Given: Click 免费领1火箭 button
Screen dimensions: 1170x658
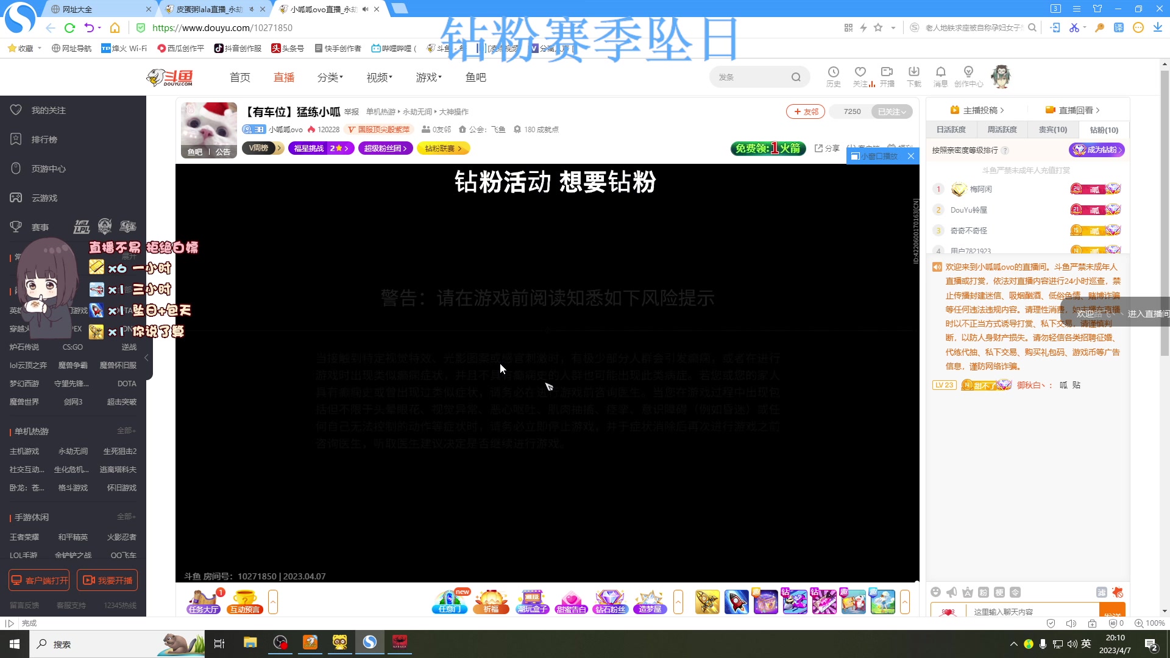Looking at the screenshot, I should coord(768,148).
